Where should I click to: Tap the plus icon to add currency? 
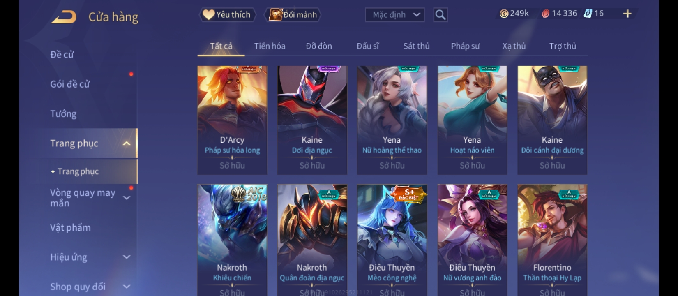627,14
